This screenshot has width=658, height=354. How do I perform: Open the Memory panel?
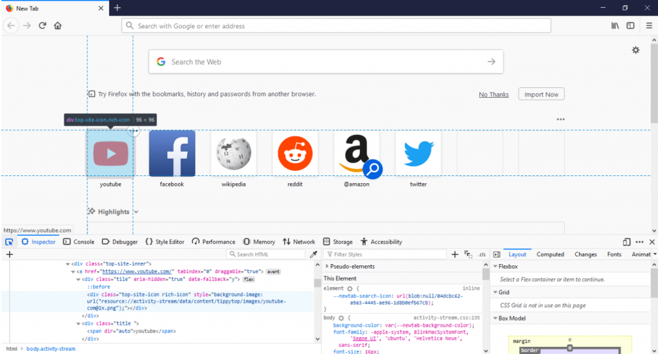pos(259,242)
